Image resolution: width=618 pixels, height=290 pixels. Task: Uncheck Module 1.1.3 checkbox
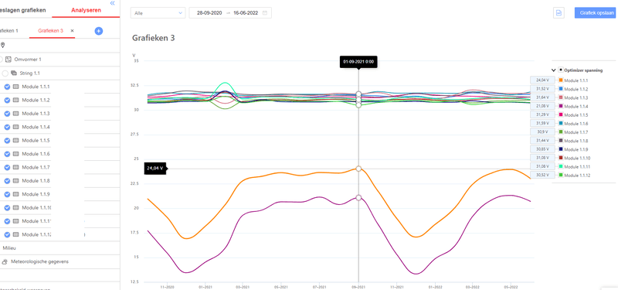click(x=7, y=114)
